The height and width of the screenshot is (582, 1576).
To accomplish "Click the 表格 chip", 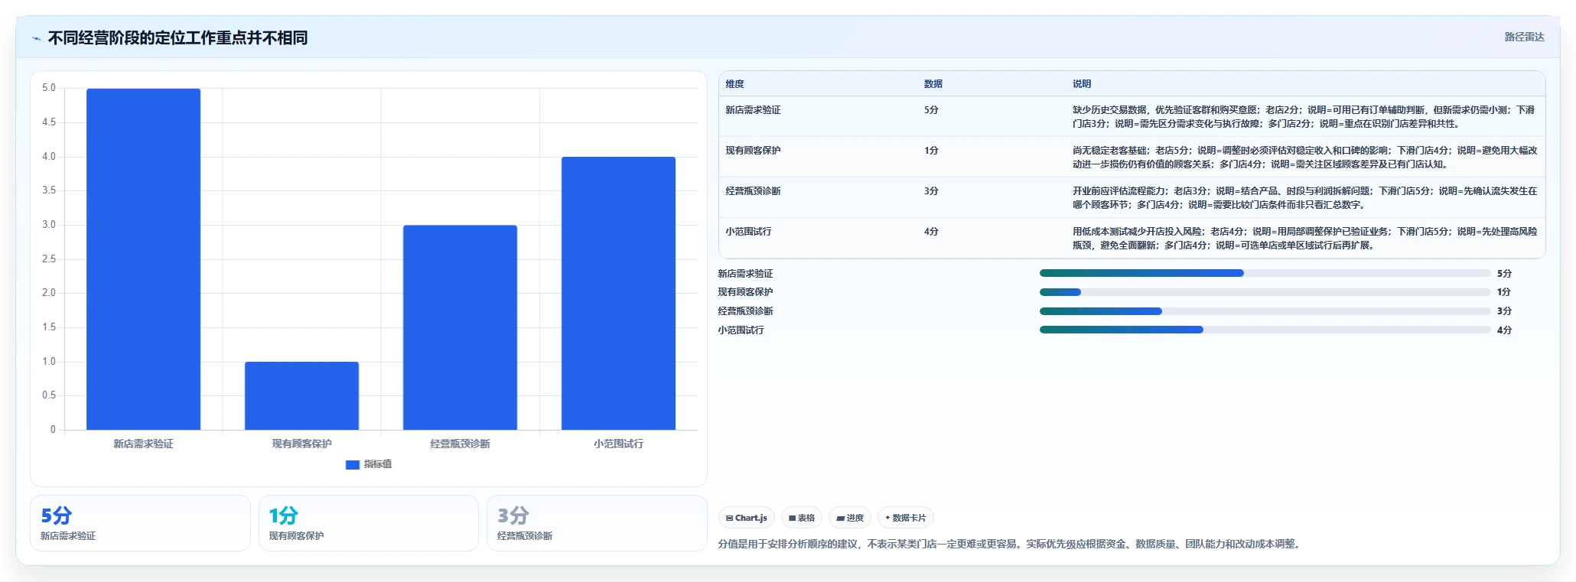I will tap(802, 518).
